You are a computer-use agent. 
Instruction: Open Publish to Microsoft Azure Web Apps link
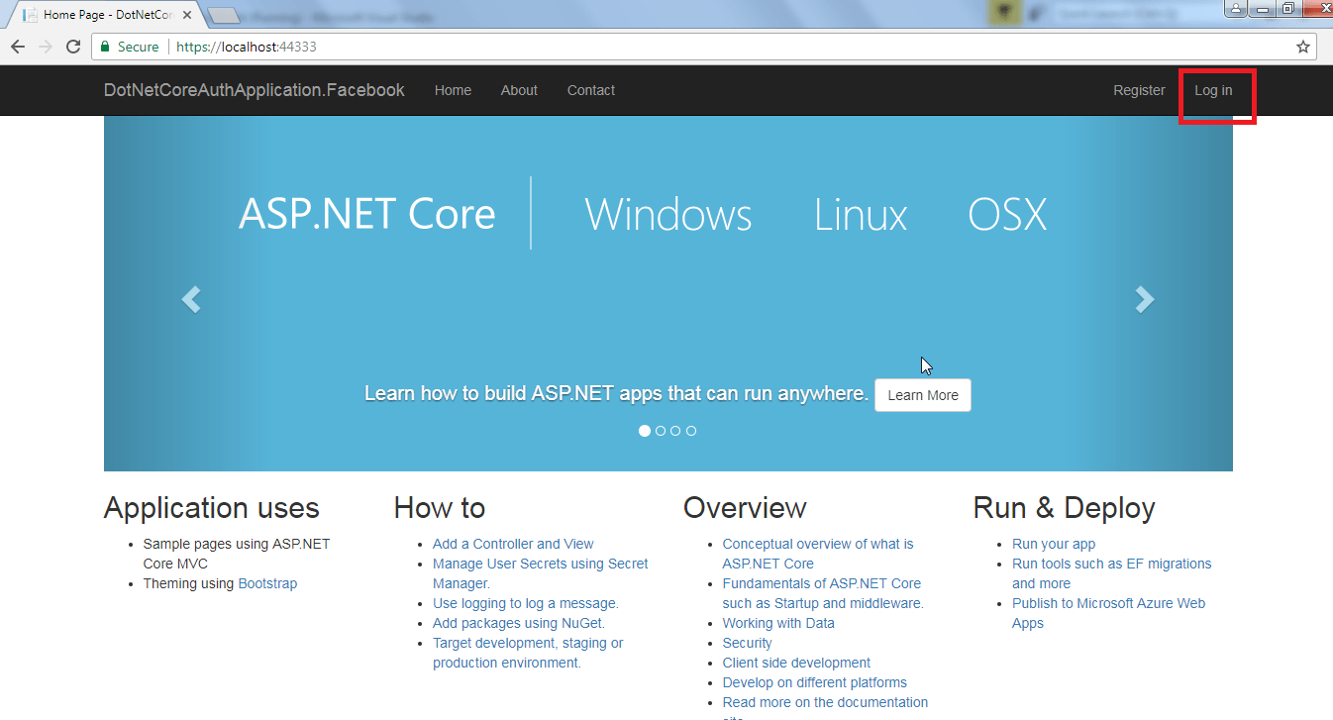coord(1109,613)
